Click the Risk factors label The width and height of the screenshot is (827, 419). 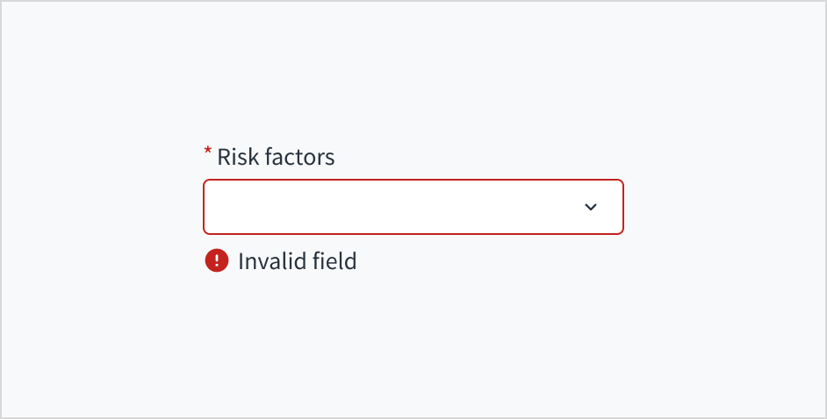click(276, 157)
